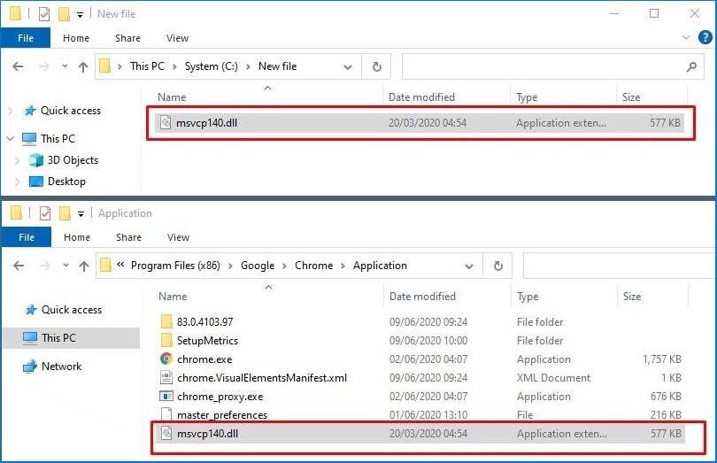Expand Desktop tree node
Image resolution: width=717 pixels, height=463 pixels.
(18, 181)
